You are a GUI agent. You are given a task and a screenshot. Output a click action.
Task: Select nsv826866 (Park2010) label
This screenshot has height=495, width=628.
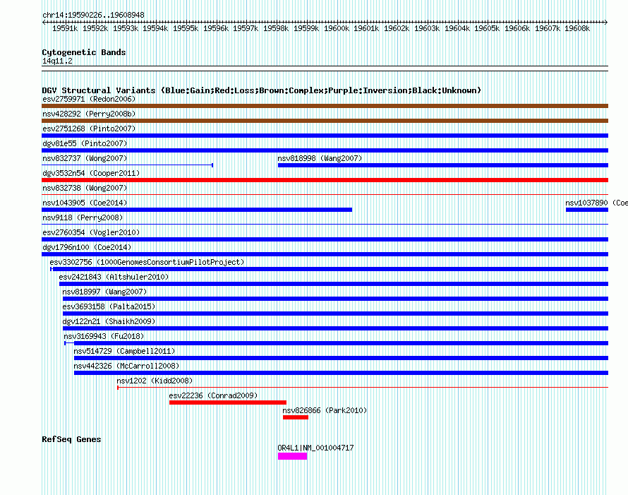[x=325, y=410]
